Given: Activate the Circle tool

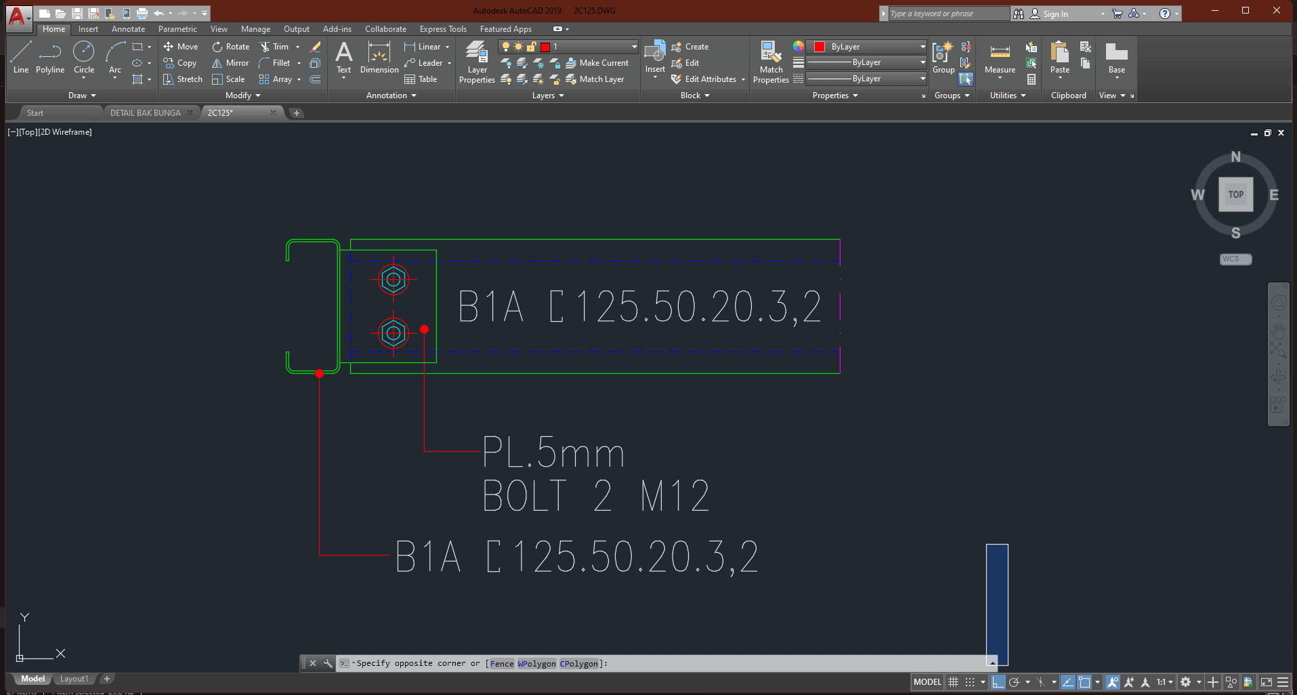Looking at the screenshot, I should pos(84,57).
